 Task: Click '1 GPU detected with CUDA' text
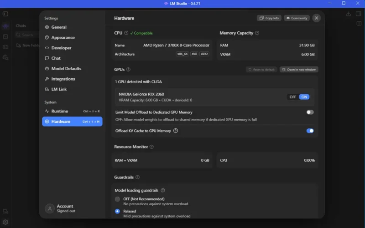click(138, 82)
